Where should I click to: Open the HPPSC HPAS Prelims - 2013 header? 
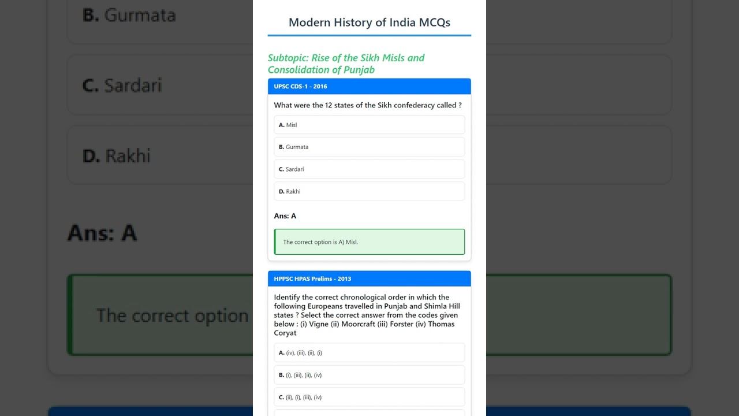(x=369, y=278)
